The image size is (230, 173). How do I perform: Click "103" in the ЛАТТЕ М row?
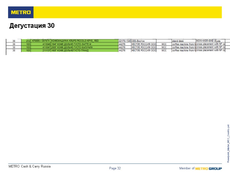(26, 44)
